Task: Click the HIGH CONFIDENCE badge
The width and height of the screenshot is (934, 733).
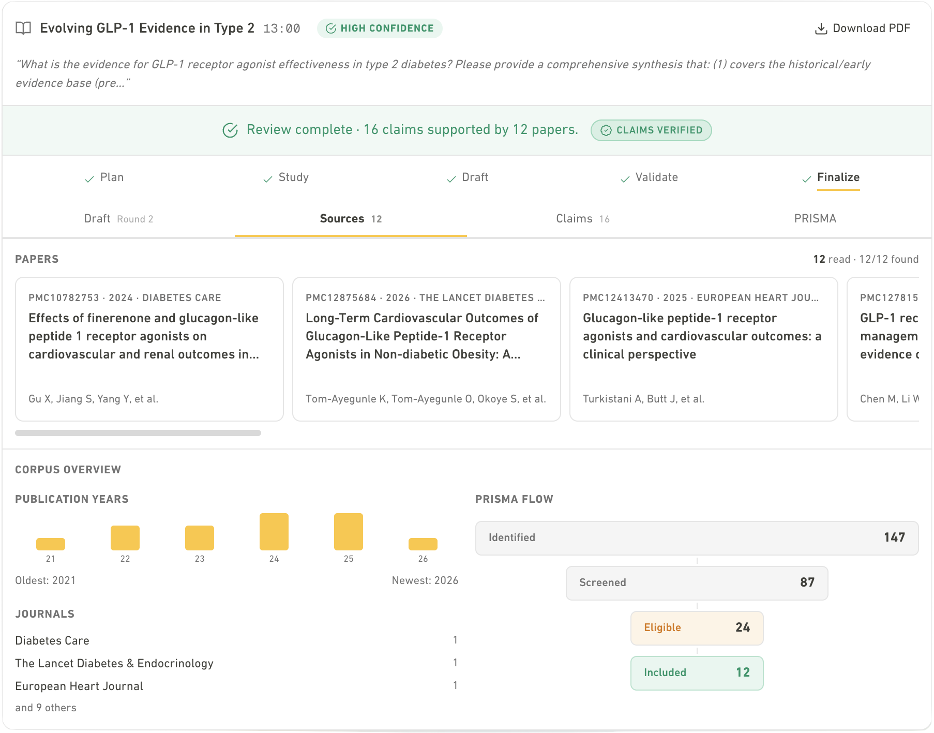Action: [x=380, y=28]
